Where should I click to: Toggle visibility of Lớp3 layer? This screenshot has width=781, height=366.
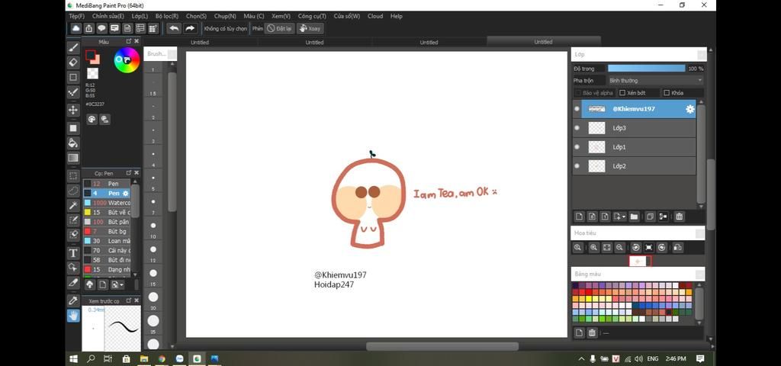coord(577,128)
